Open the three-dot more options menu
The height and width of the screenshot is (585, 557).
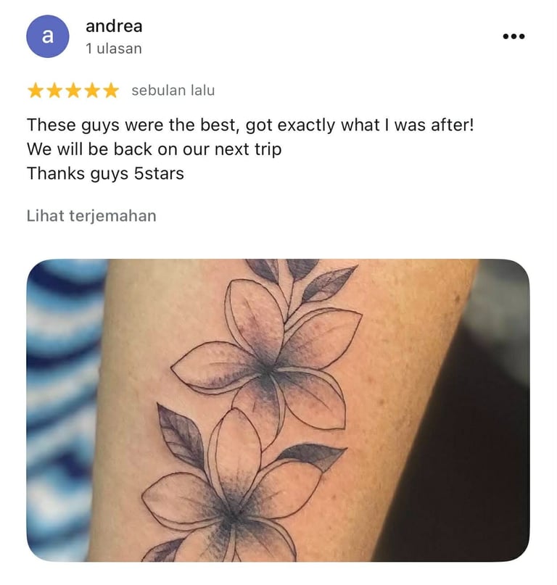[x=513, y=36]
